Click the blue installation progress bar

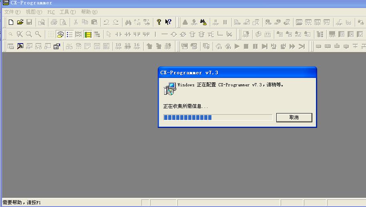188,117
